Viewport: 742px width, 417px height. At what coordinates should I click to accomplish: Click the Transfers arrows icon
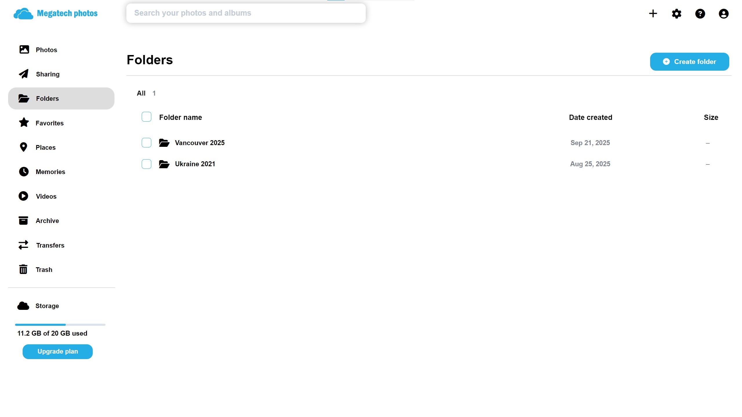click(x=23, y=245)
